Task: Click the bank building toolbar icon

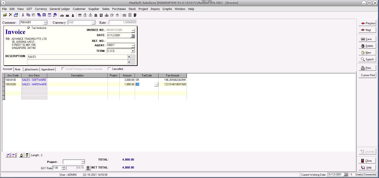Action: [96, 15]
